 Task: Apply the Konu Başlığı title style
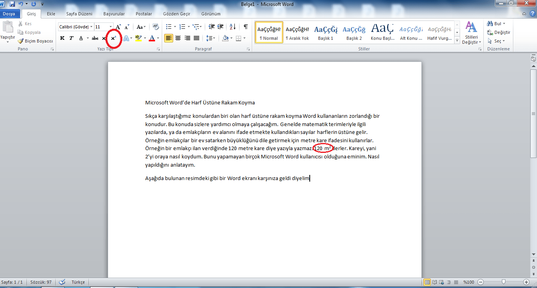pos(382,32)
